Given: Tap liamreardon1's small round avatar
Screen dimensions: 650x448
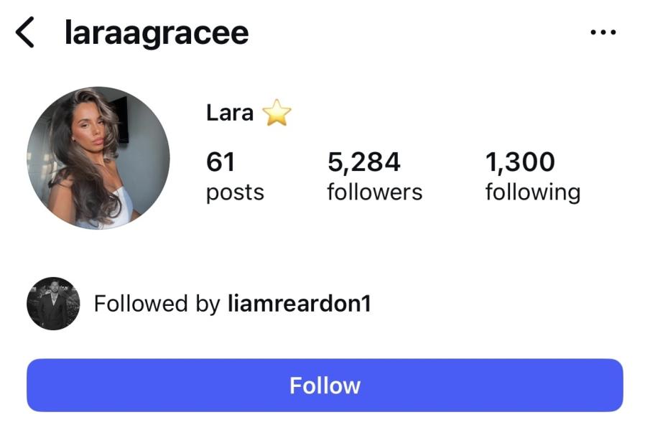Looking at the screenshot, I should (x=53, y=304).
